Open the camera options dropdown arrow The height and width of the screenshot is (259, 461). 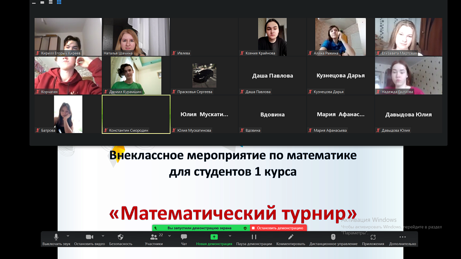103,236
